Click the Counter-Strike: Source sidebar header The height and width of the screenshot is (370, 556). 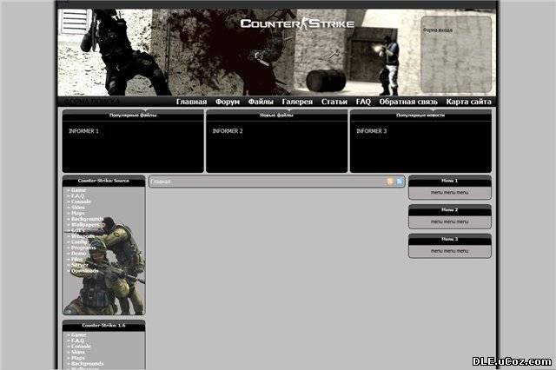click(x=103, y=181)
